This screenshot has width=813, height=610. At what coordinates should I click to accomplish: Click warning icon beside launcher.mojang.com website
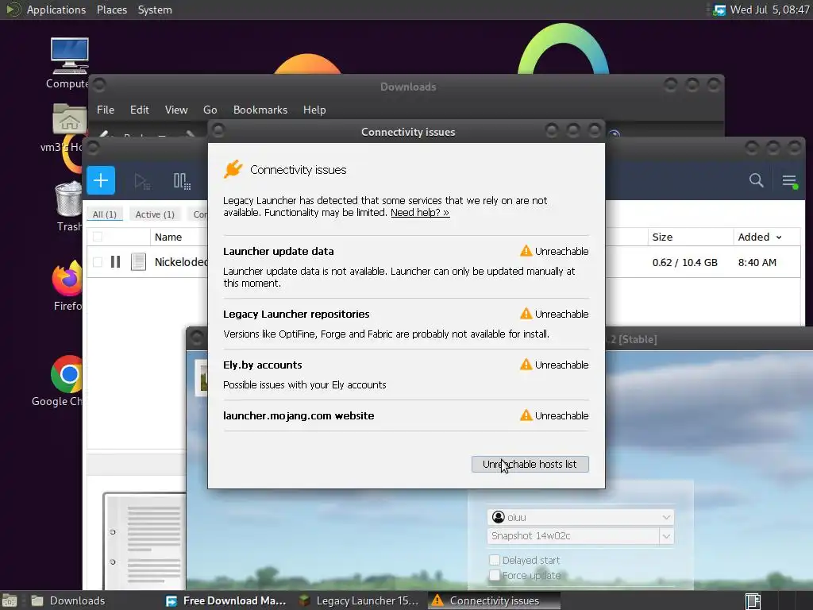(x=526, y=415)
